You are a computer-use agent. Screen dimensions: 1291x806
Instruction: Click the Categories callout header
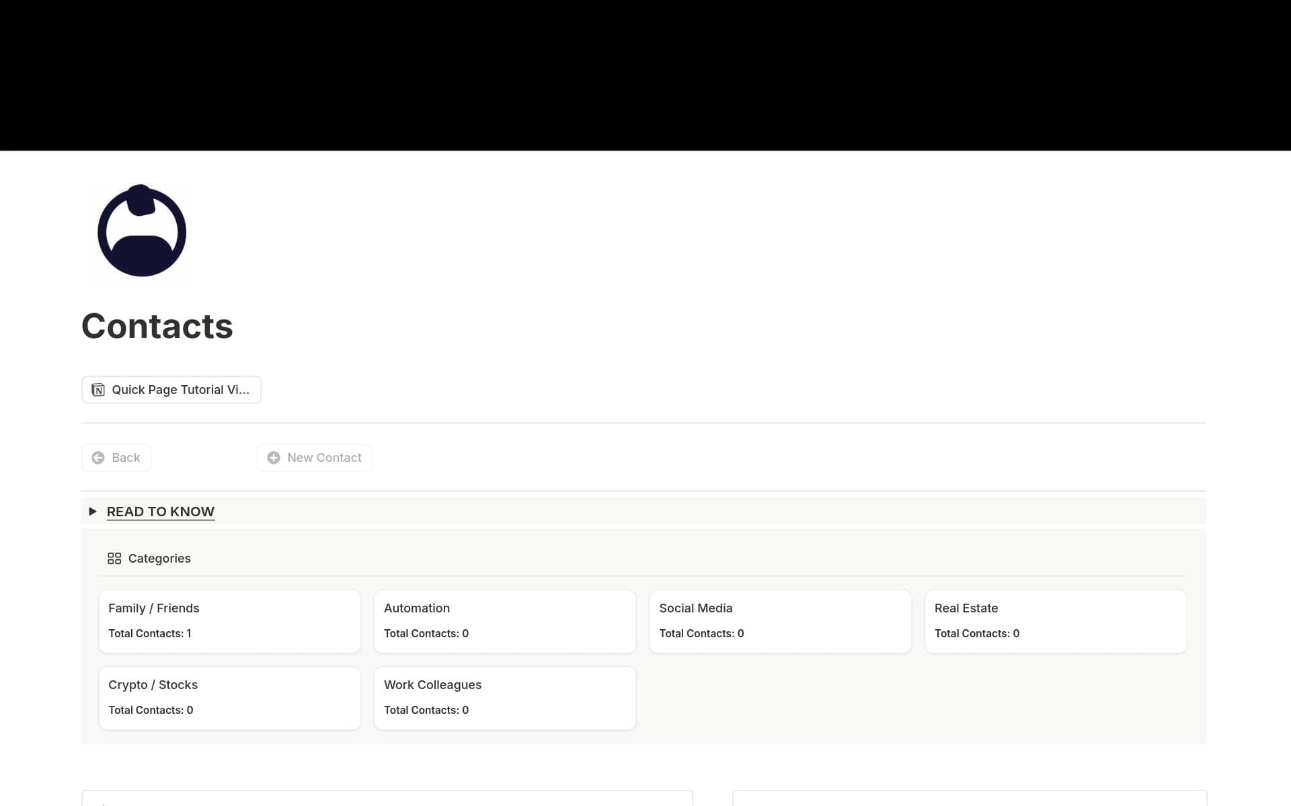tap(159, 558)
